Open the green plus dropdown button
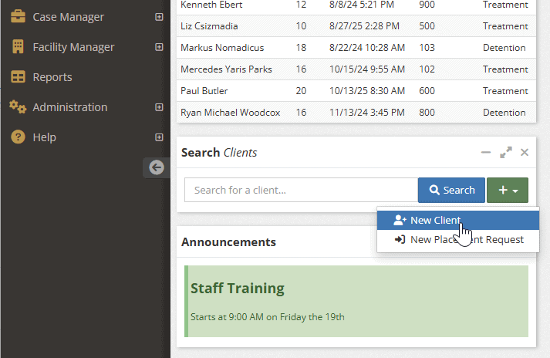The image size is (550, 358). [x=508, y=190]
